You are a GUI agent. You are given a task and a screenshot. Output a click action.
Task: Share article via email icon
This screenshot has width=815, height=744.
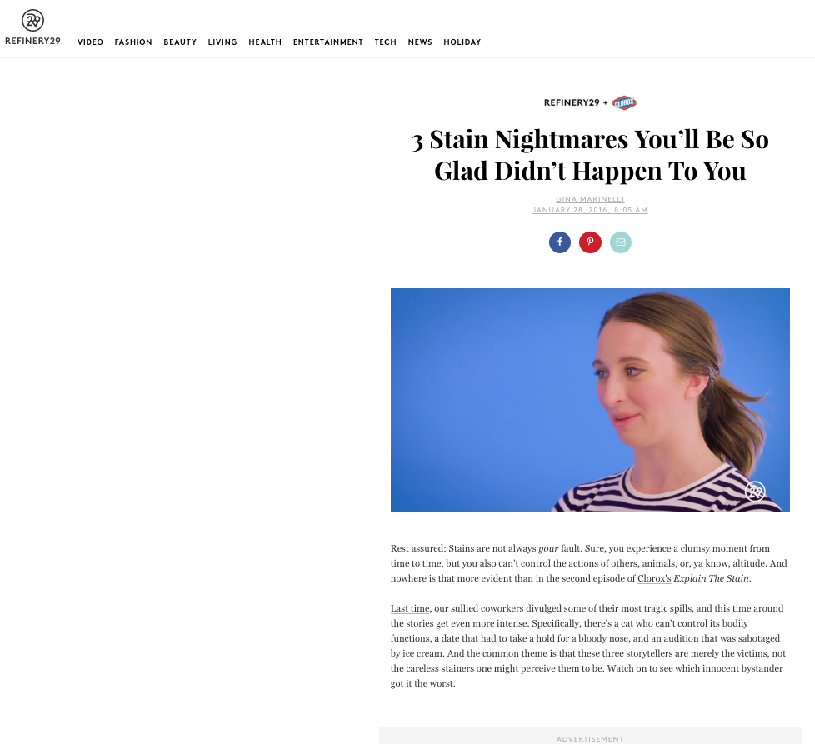pos(621,242)
